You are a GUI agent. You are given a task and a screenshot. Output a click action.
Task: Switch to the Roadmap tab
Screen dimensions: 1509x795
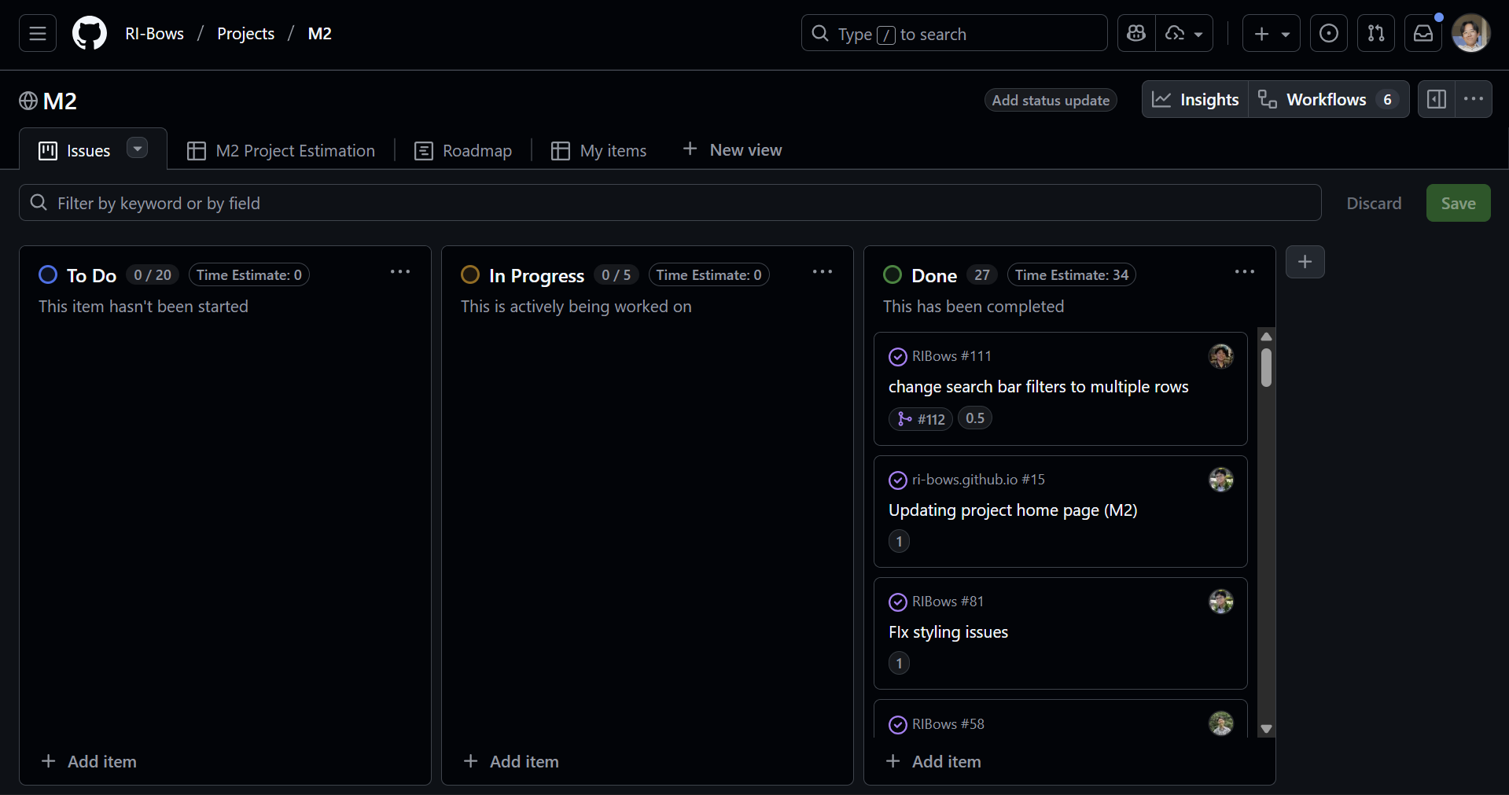tap(463, 151)
